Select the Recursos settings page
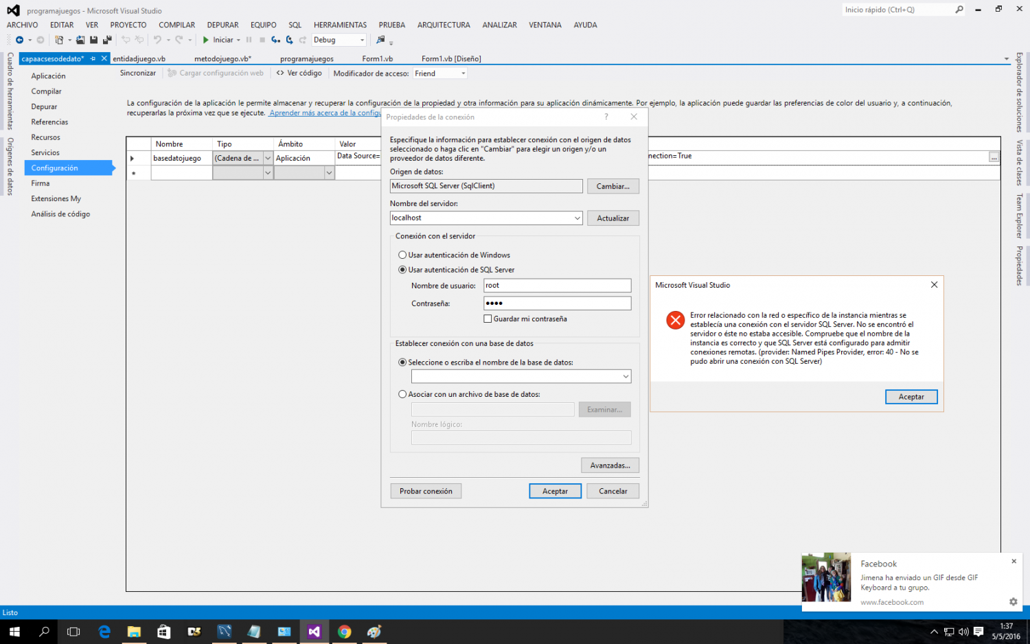This screenshot has width=1030, height=644. (45, 137)
